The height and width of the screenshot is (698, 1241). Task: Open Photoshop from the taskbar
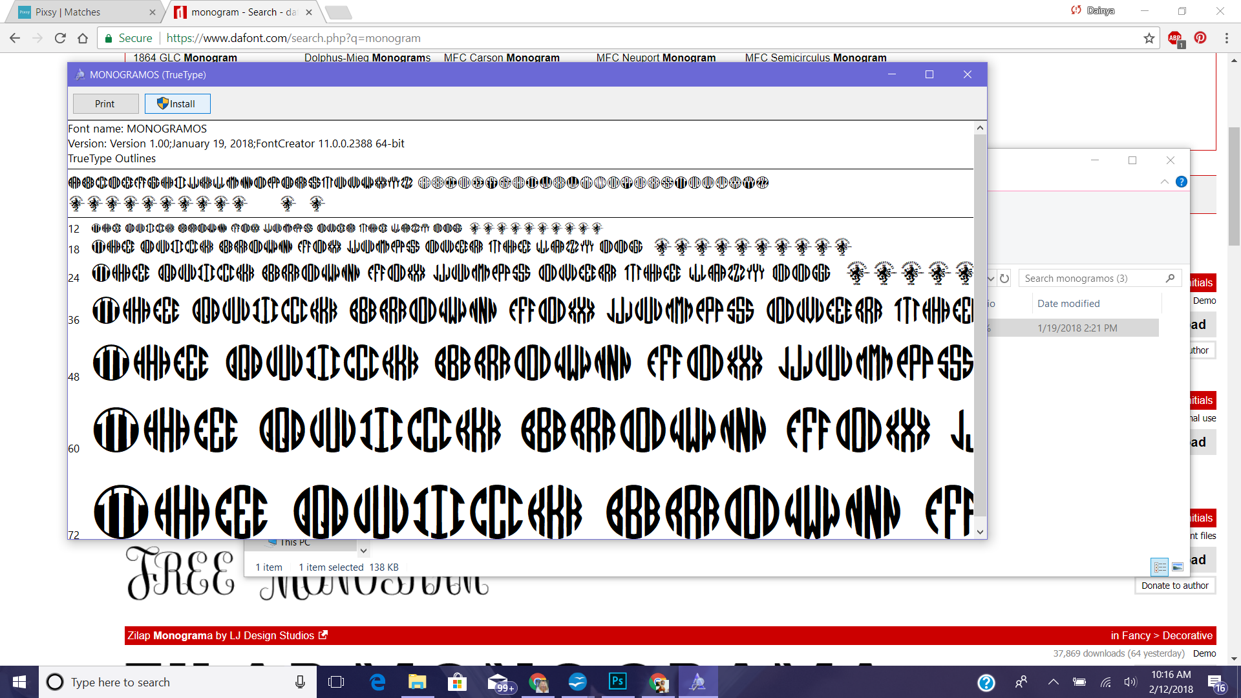tap(617, 682)
